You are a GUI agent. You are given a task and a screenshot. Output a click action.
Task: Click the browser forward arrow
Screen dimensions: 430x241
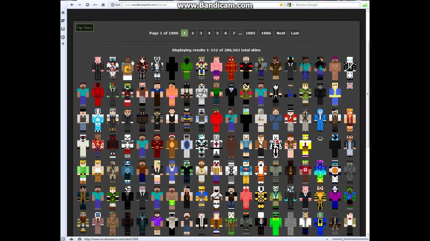(79, 5)
